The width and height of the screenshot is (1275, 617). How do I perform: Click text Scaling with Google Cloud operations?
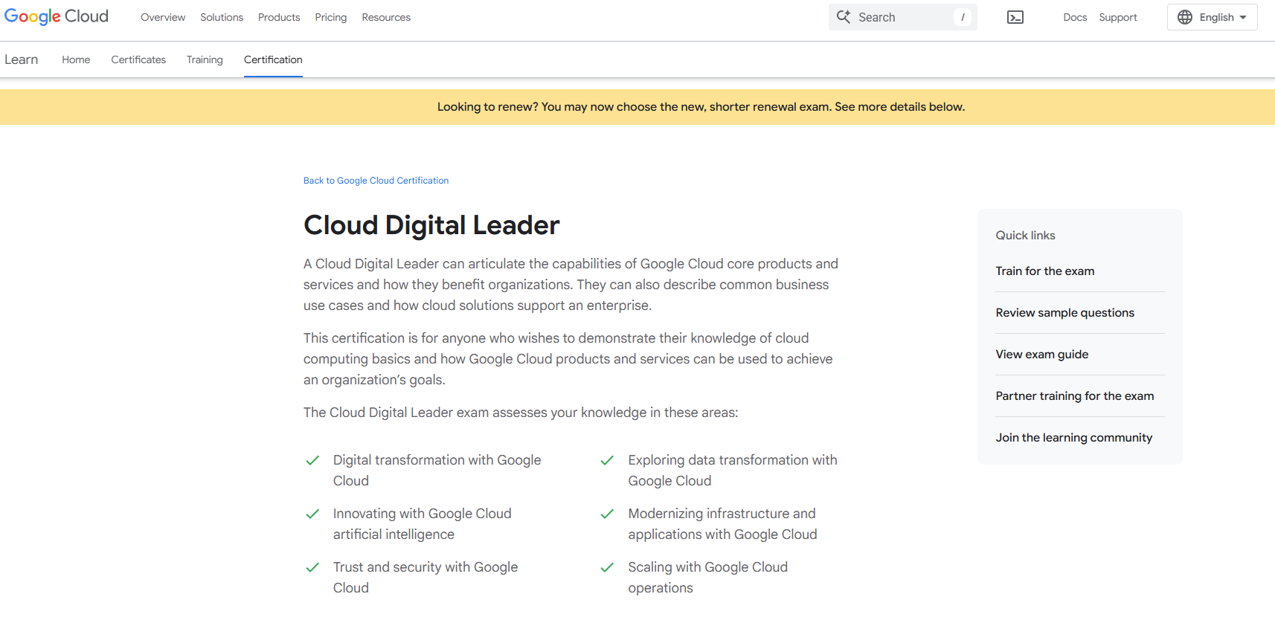tap(707, 578)
